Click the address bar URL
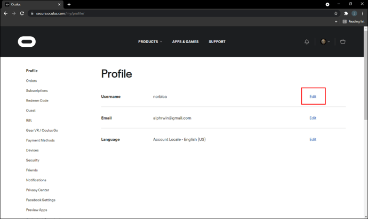The image size is (368, 219). pyautogui.click(x=60, y=14)
